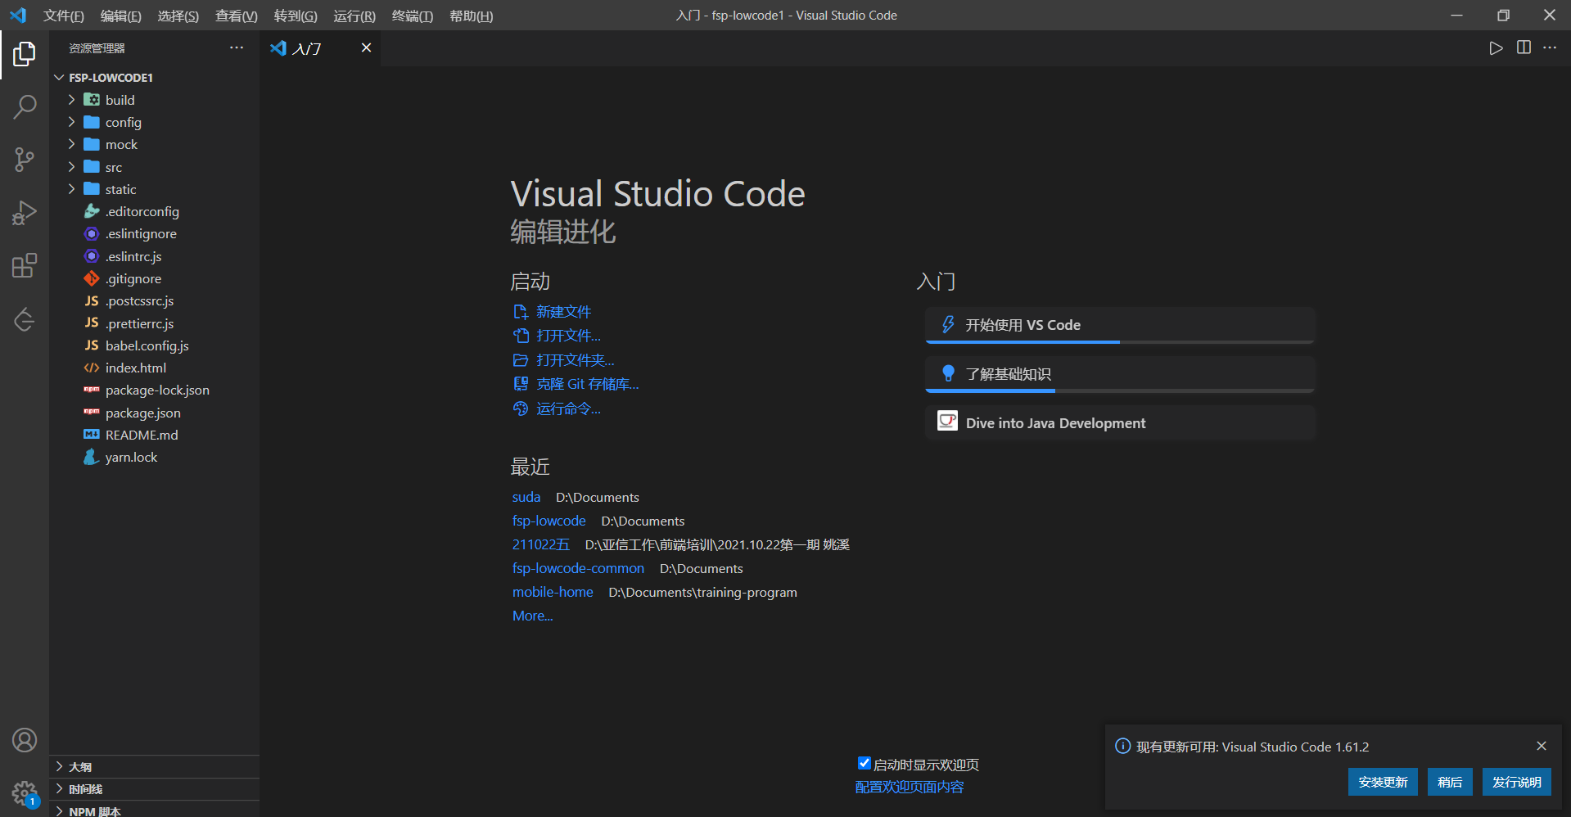Click the 运行命令... link

(x=568, y=408)
